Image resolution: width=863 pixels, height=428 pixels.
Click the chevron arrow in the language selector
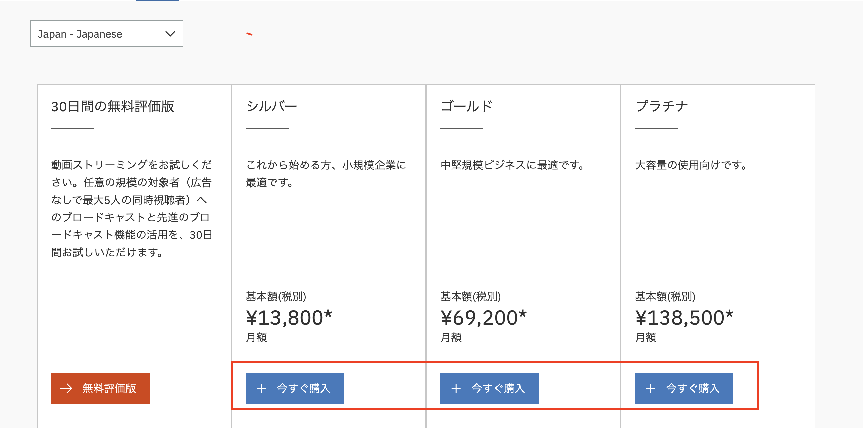[170, 34]
